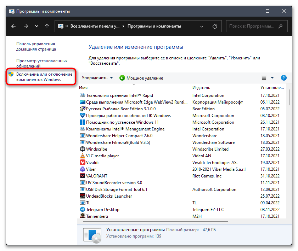This screenshot has width=298, height=251.
Task: Click the Back arrow in navigation bar
Action: [x=13, y=26]
